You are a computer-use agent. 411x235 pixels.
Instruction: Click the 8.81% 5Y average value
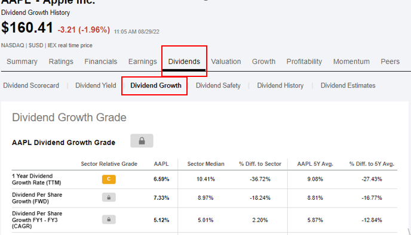click(x=315, y=198)
